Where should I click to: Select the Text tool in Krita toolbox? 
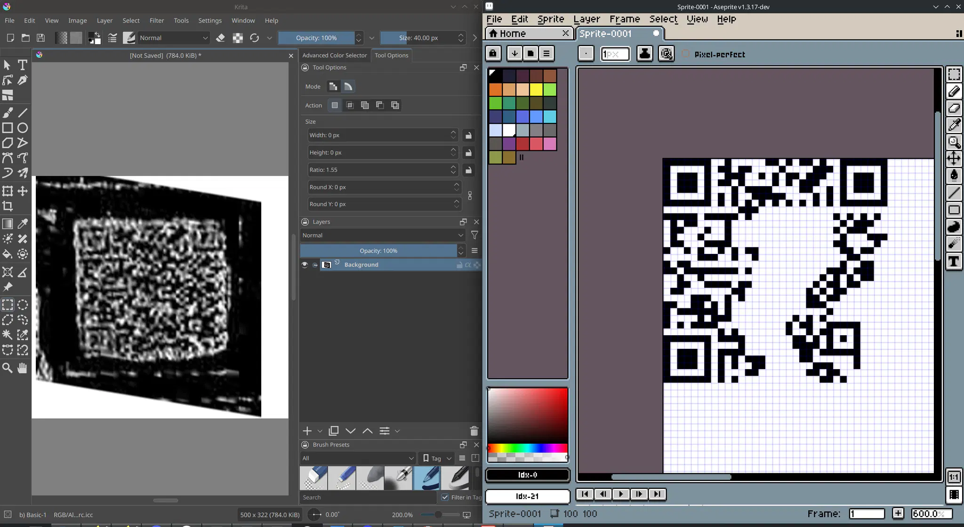tap(22, 65)
